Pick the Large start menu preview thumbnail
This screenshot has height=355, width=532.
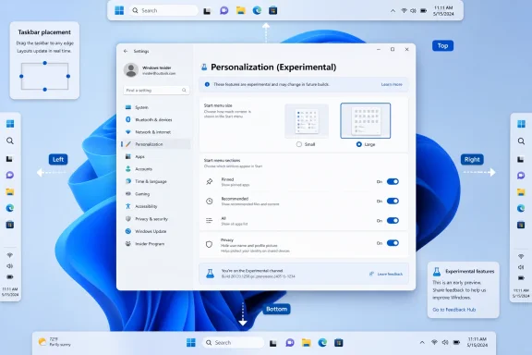pos(366,120)
